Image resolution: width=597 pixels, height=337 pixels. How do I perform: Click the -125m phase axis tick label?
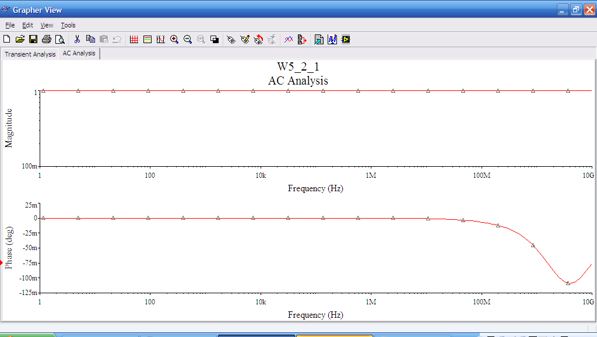pos(28,293)
